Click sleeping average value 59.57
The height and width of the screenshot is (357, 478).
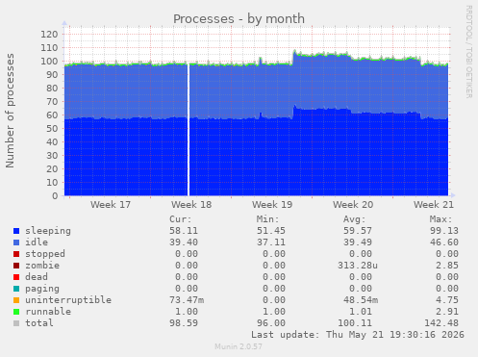pos(358,231)
